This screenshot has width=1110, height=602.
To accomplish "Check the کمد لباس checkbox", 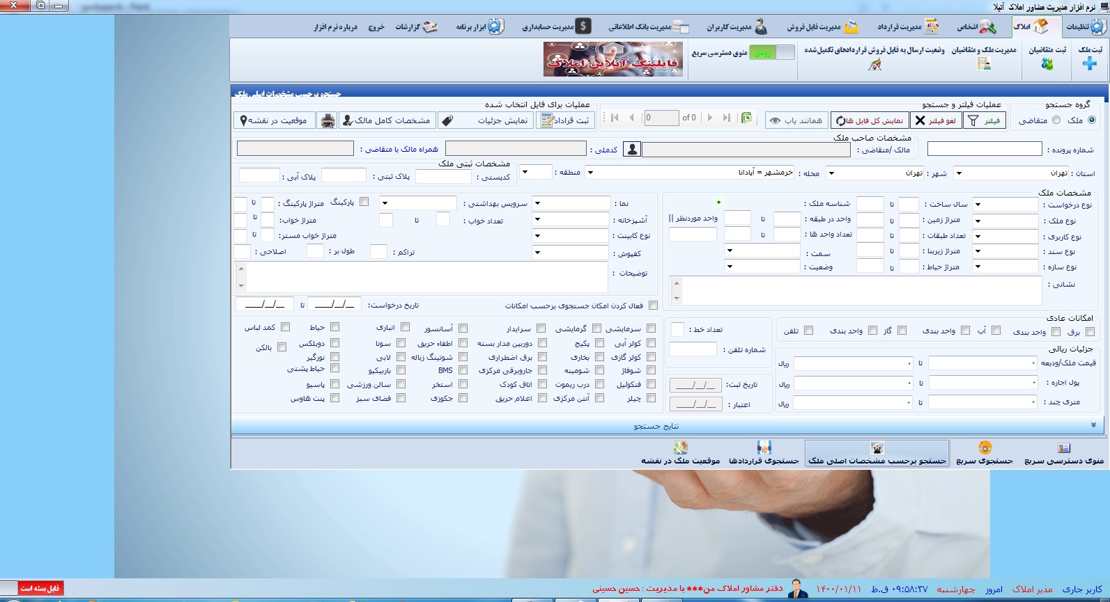I will click(x=285, y=326).
